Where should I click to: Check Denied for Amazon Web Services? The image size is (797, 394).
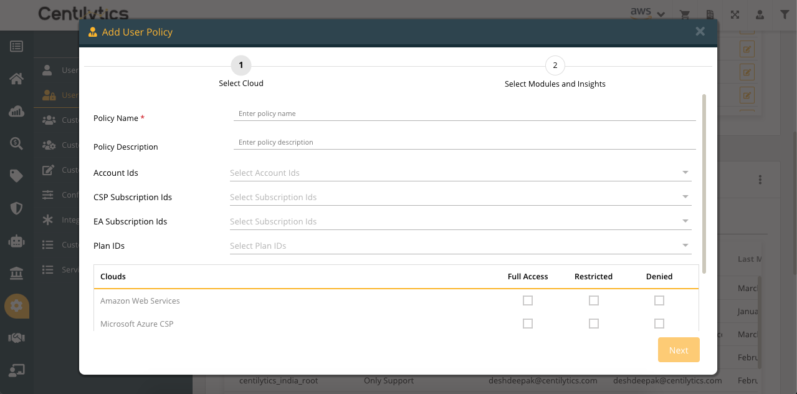click(x=659, y=300)
